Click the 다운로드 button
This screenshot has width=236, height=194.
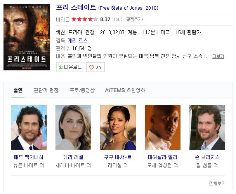tap(70, 67)
